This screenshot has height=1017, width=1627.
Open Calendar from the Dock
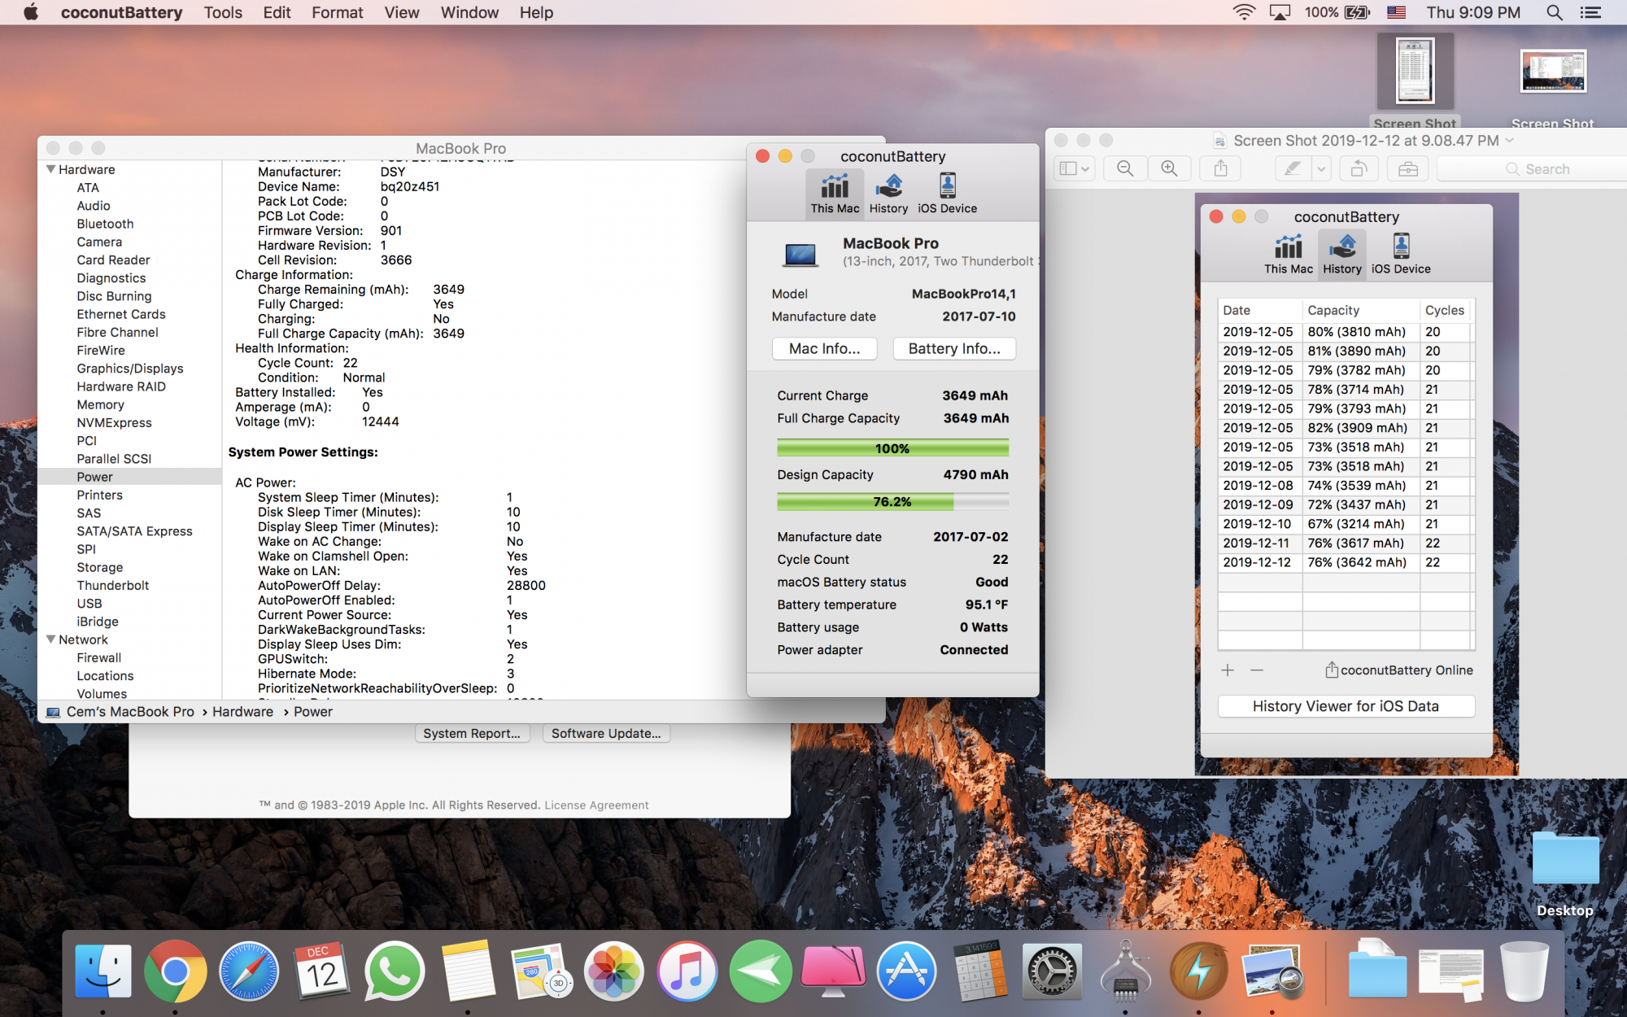(321, 971)
